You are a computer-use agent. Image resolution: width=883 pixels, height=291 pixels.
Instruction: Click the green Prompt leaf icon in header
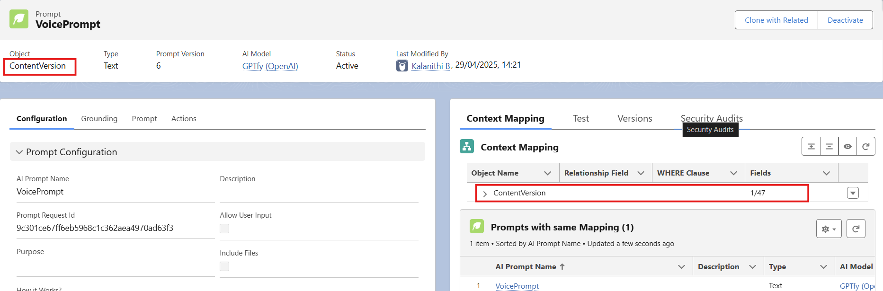coord(19,19)
